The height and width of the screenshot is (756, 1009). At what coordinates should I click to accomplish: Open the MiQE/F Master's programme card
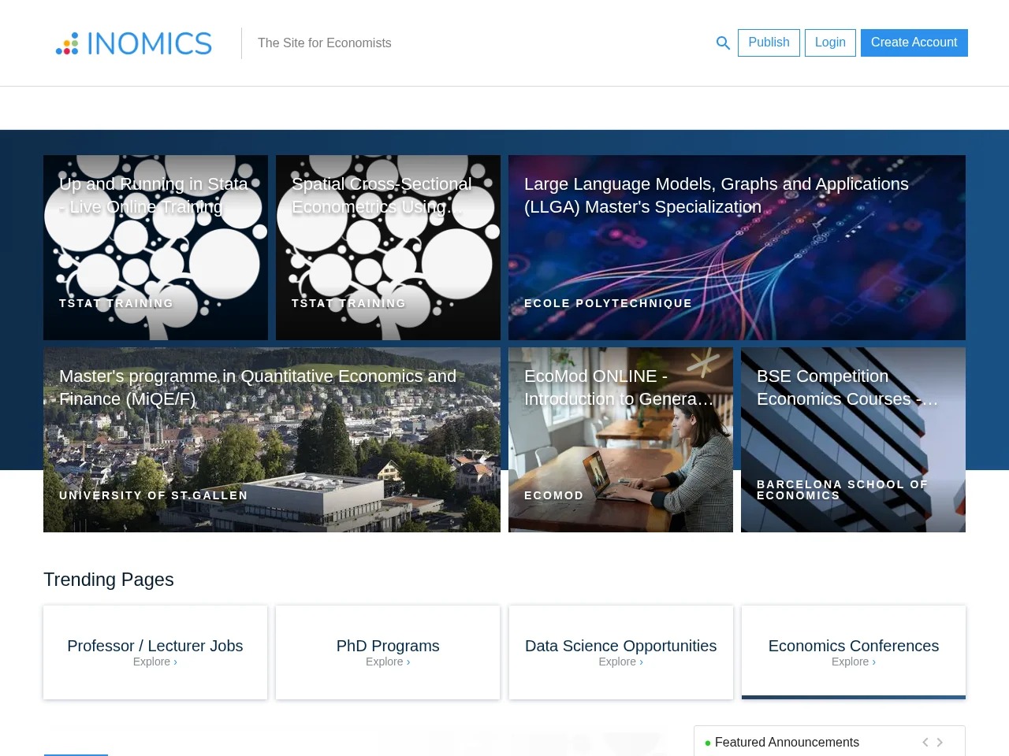point(272,439)
